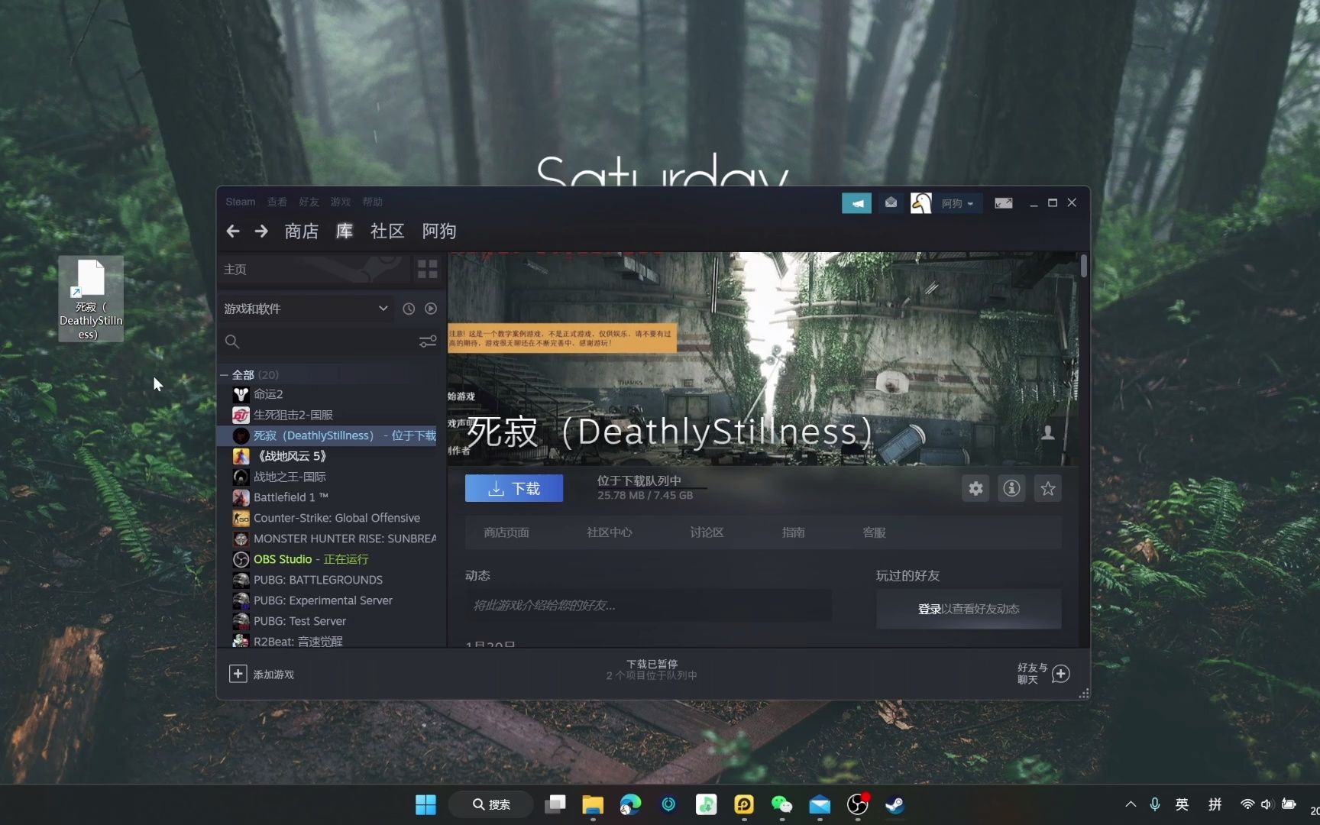The image size is (1320, 825).
Task: Switch library to grid view icon
Action: (x=427, y=269)
